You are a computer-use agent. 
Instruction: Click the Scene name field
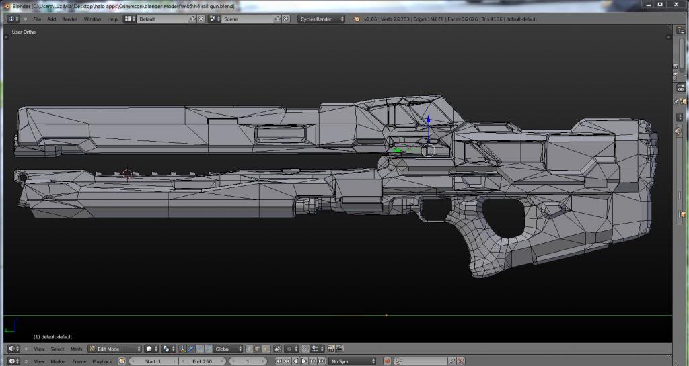247,19
